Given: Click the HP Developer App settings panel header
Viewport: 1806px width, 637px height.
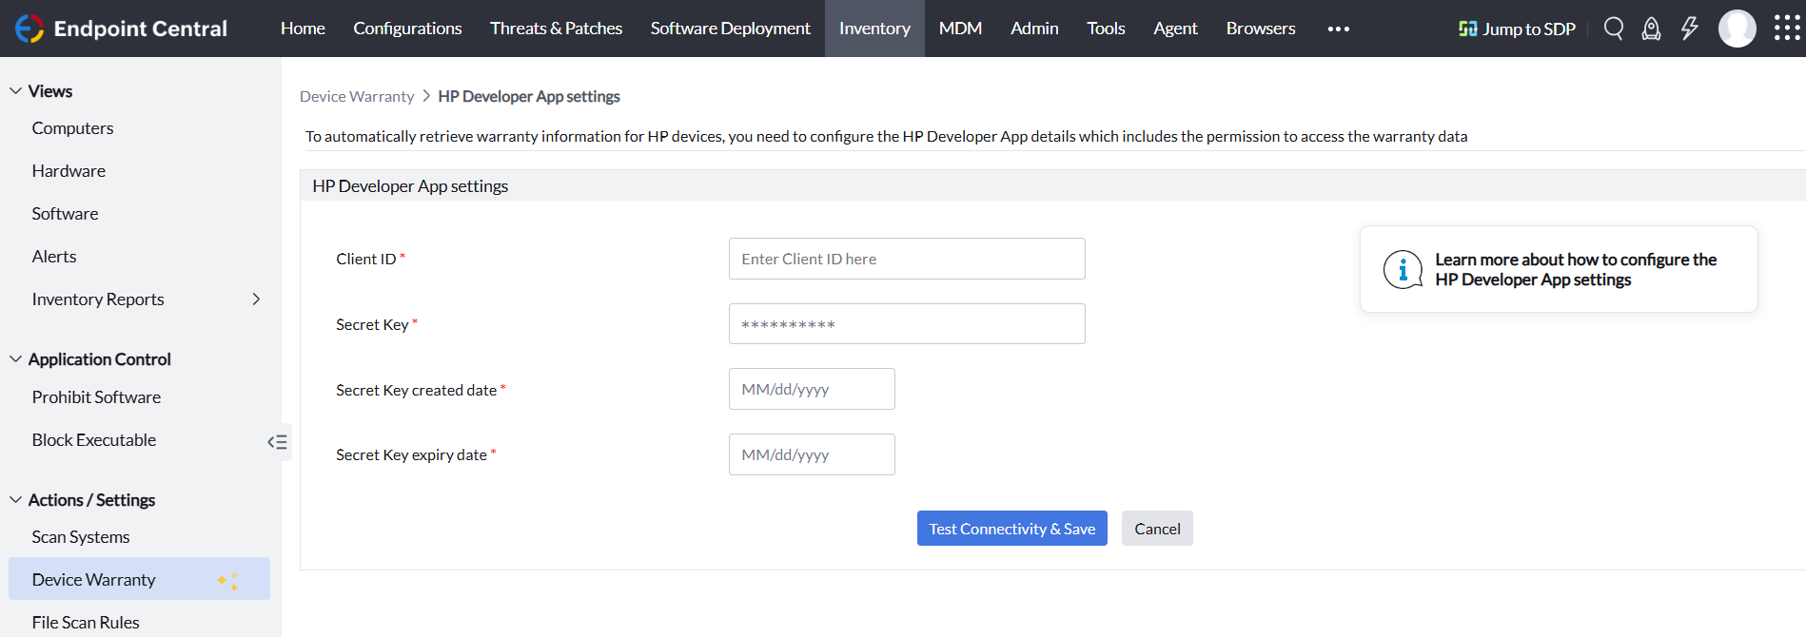Looking at the screenshot, I should 1052,185.
